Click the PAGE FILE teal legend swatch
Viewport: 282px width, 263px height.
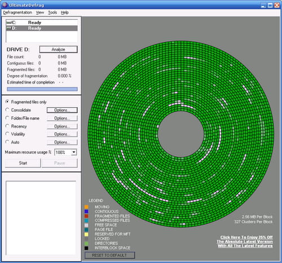pos(86,230)
